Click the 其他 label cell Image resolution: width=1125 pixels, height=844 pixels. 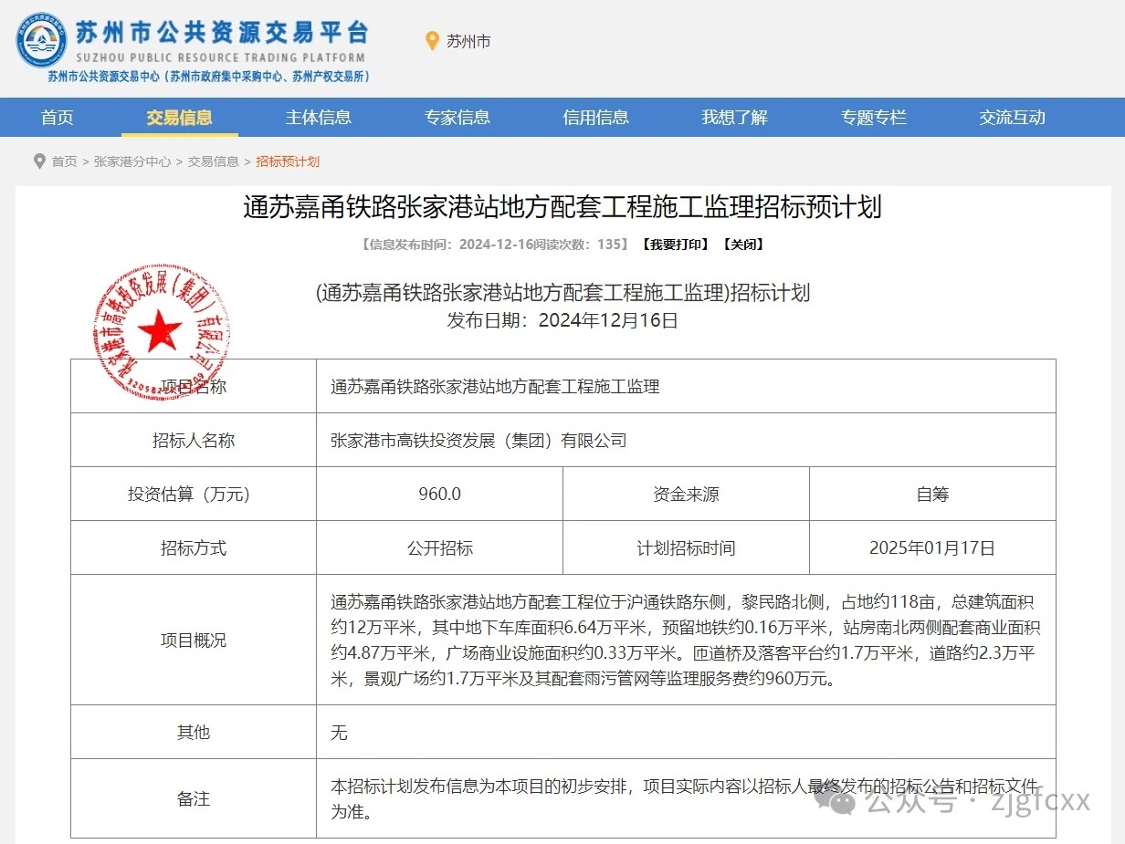pyautogui.click(x=194, y=733)
